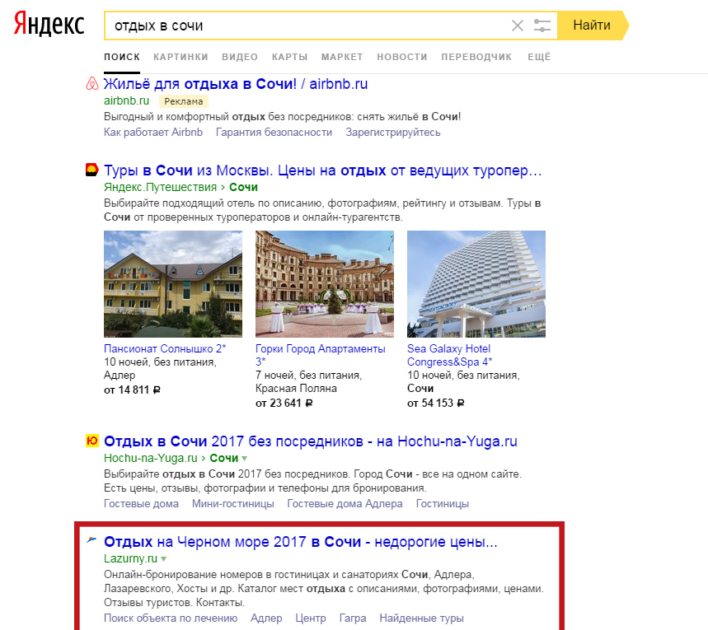Viewport: 708px width, 630px height.
Task: Open 'Гагра' sitelink under Lazurny.ru
Action: click(353, 618)
